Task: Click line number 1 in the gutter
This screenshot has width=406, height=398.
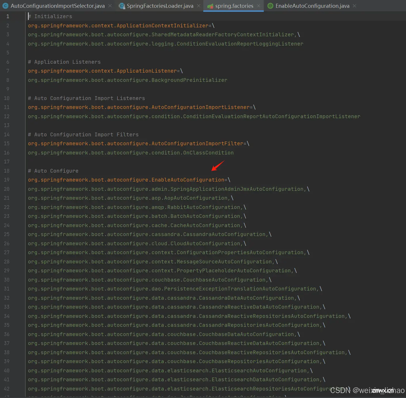Action: [8, 16]
